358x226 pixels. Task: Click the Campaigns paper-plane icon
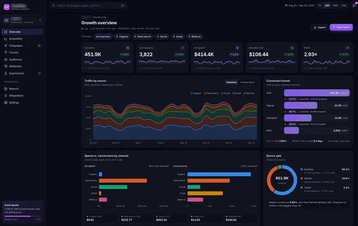[6, 46]
